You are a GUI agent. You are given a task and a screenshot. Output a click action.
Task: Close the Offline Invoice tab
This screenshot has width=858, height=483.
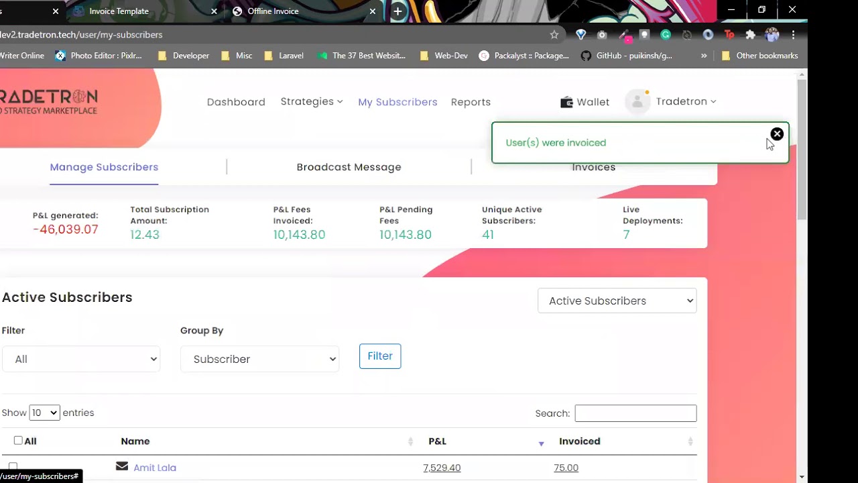click(x=373, y=11)
